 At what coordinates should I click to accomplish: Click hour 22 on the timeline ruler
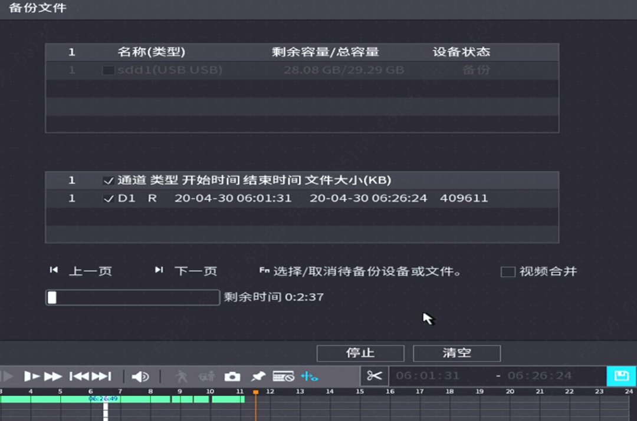(x=570, y=392)
